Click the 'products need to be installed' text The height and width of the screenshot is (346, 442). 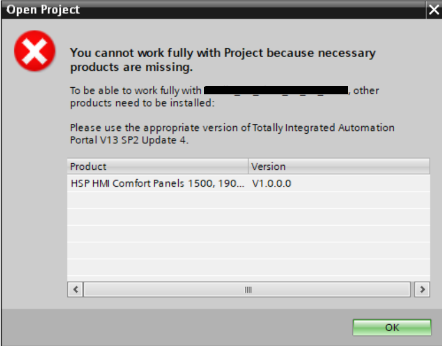click(142, 103)
